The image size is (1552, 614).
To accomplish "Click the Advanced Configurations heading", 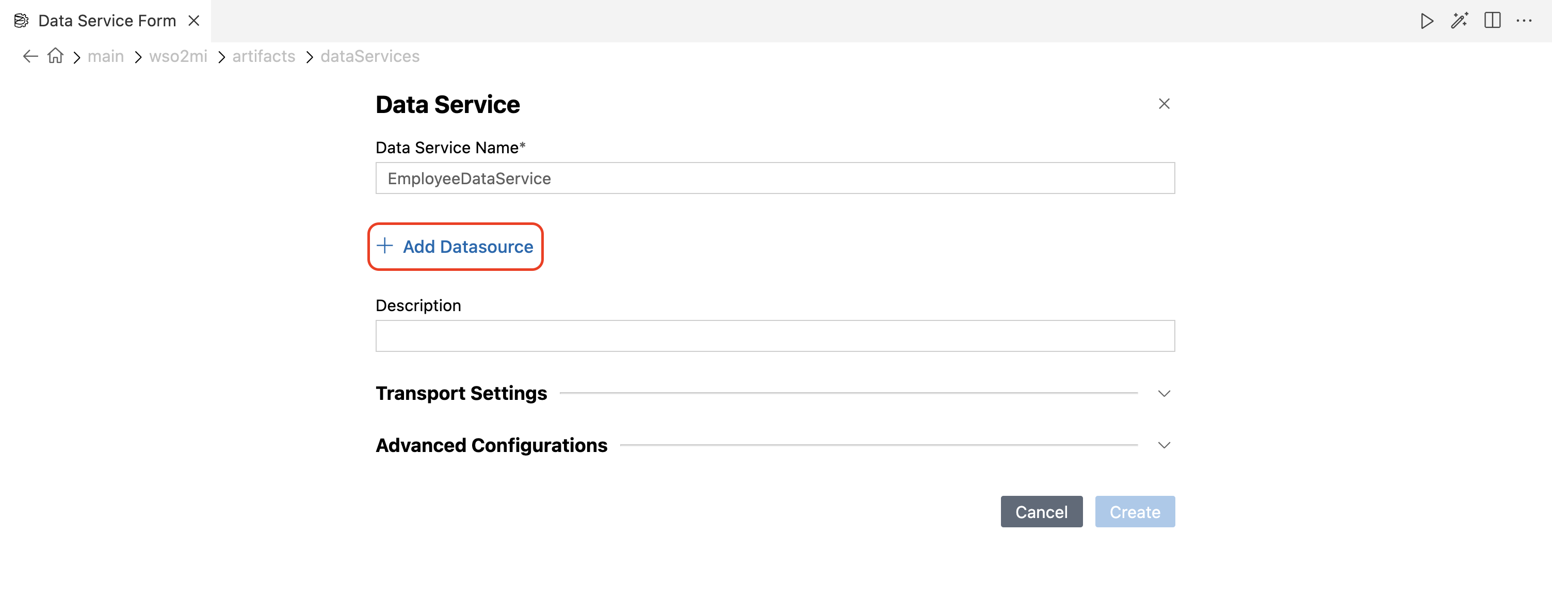I will coord(491,445).
